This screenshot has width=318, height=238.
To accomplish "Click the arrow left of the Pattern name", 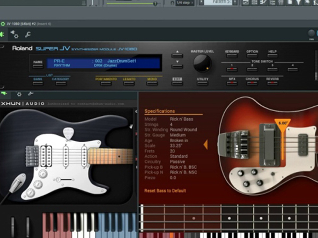I will click(x=201, y=2).
